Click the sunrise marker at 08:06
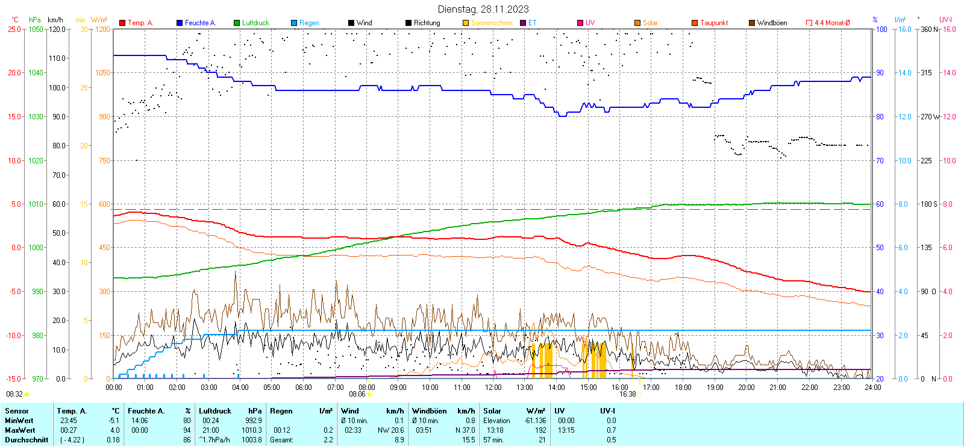Image resolution: width=964 pixels, height=446 pixels. point(369,394)
